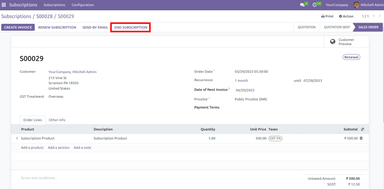Open the Recurrence 1 month selector
Viewport: 384px width, 189px height.
pyautogui.click(x=241, y=81)
